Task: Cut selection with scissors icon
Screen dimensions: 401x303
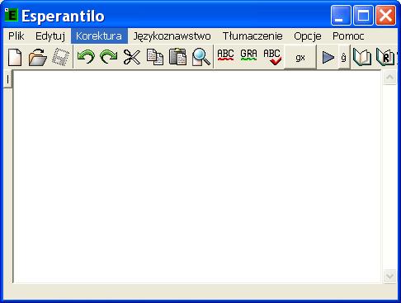Action: 132,57
